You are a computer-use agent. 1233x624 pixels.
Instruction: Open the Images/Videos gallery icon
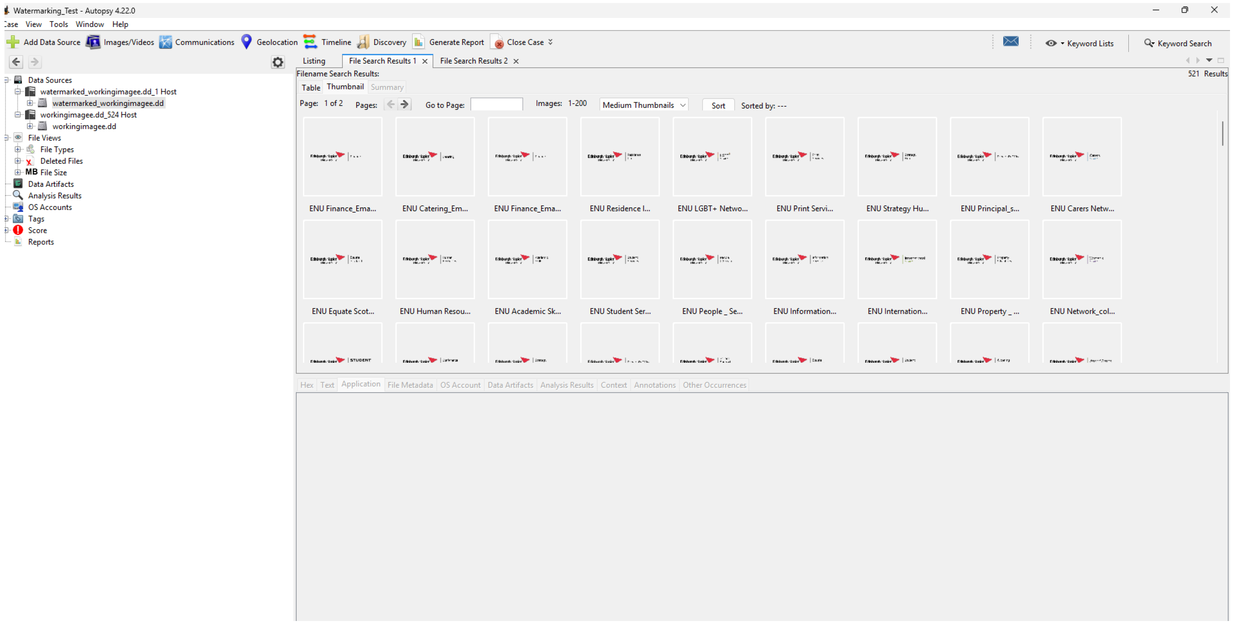point(93,42)
